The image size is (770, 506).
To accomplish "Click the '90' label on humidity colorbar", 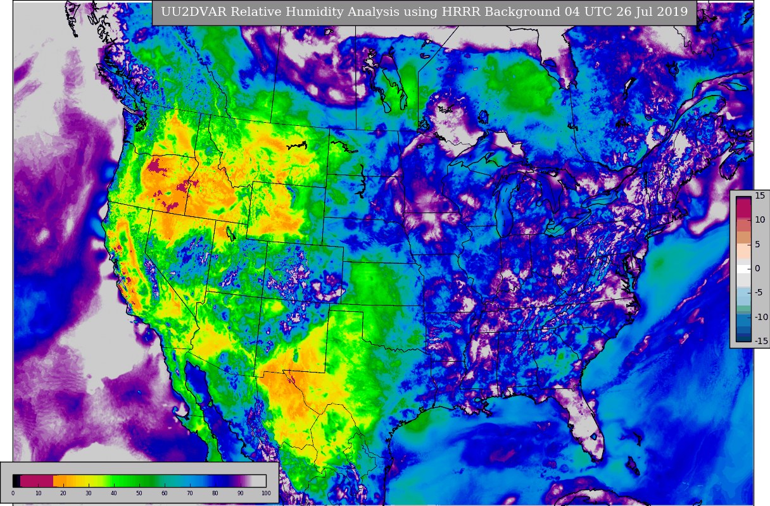I will click(x=241, y=493).
